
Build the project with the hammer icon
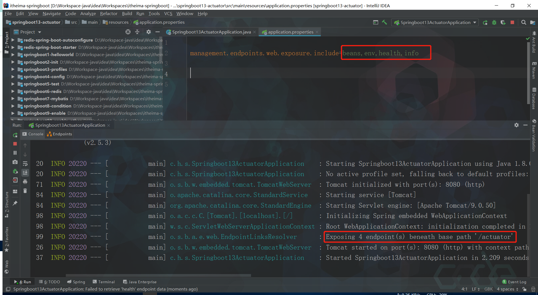(x=384, y=22)
